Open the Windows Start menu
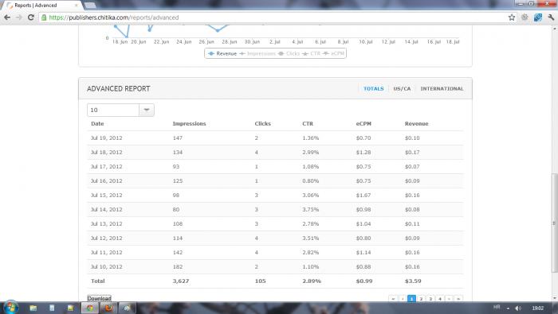This screenshot has height=314, width=558. [x=10, y=308]
